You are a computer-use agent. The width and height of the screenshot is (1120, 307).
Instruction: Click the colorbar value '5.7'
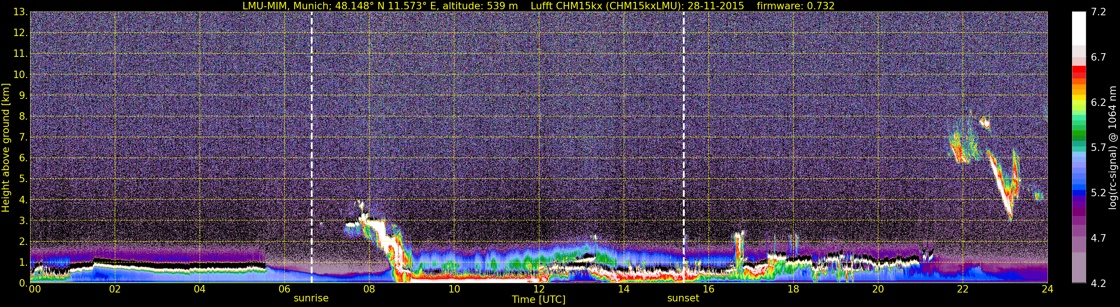coord(1098,148)
